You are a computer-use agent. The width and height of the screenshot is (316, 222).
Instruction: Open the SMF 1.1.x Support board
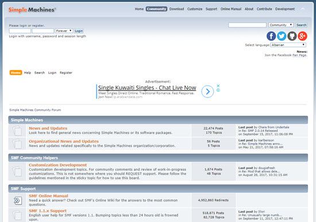point(48,211)
